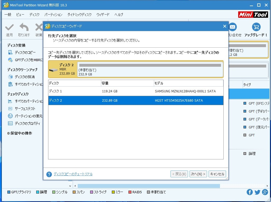Click the 容量 column header
271x202 pixels.
[127, 83]
